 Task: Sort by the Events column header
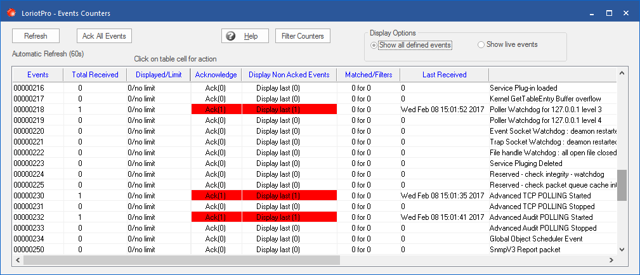point(38,75)
